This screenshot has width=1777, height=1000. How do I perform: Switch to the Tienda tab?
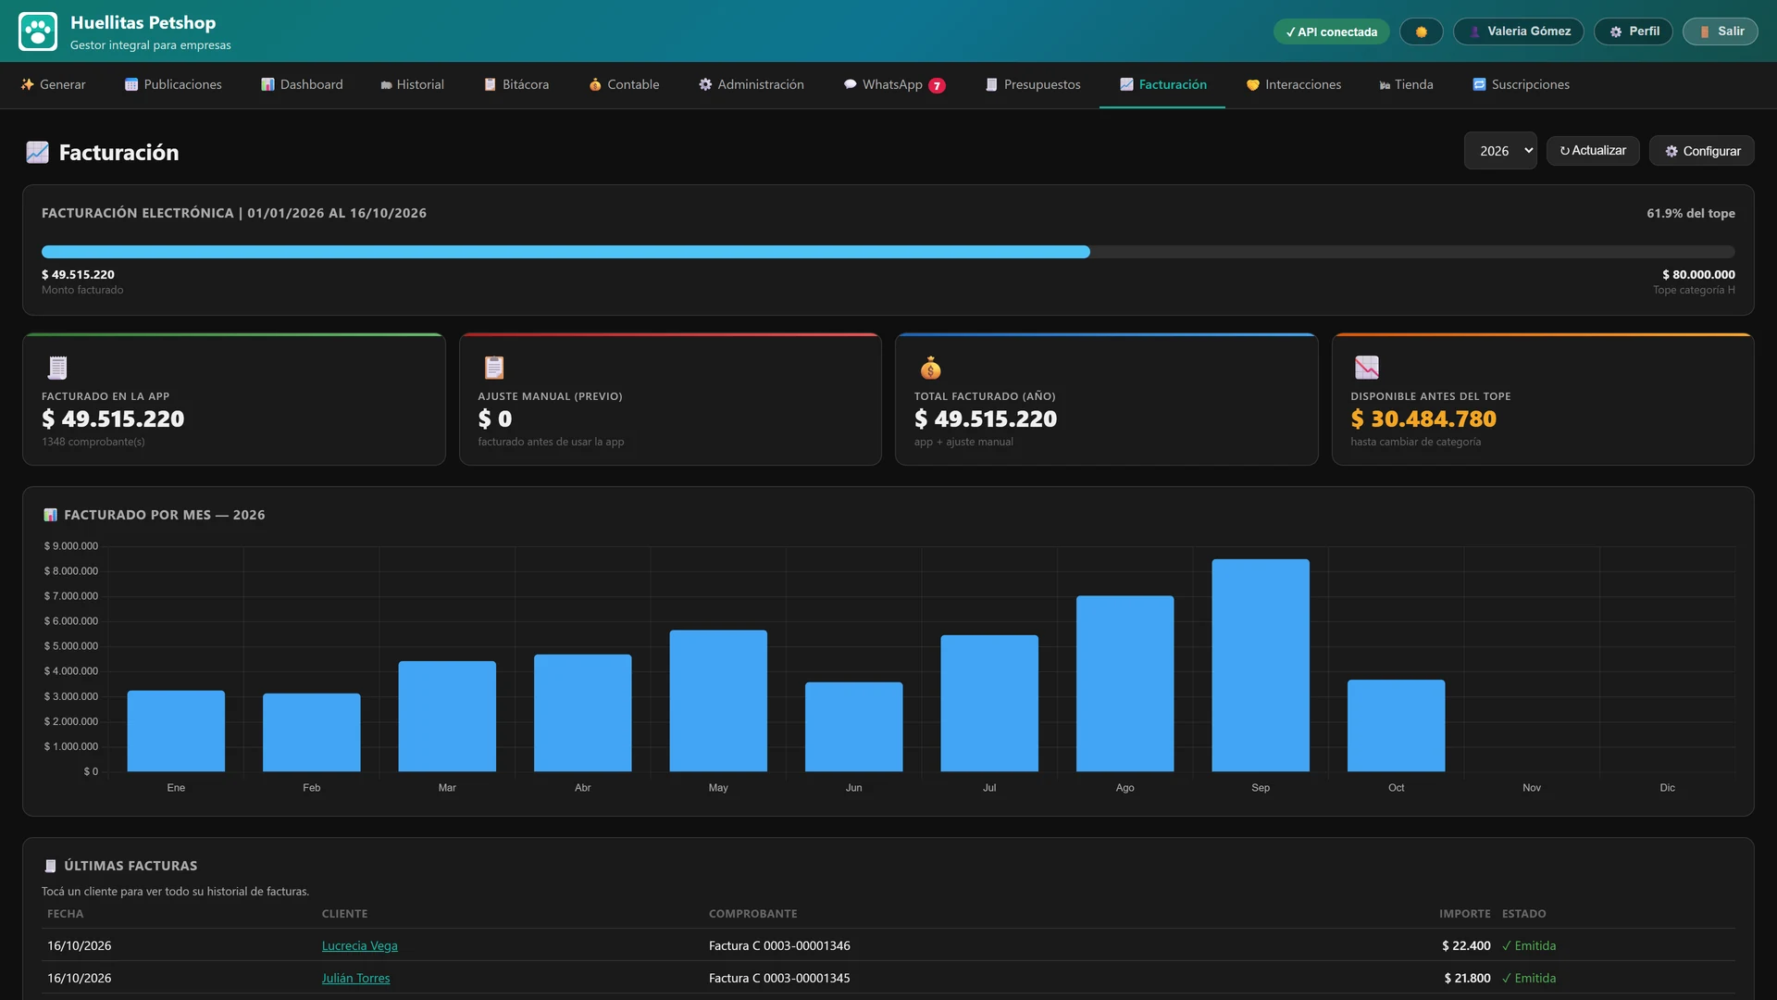coord(1406,84)
